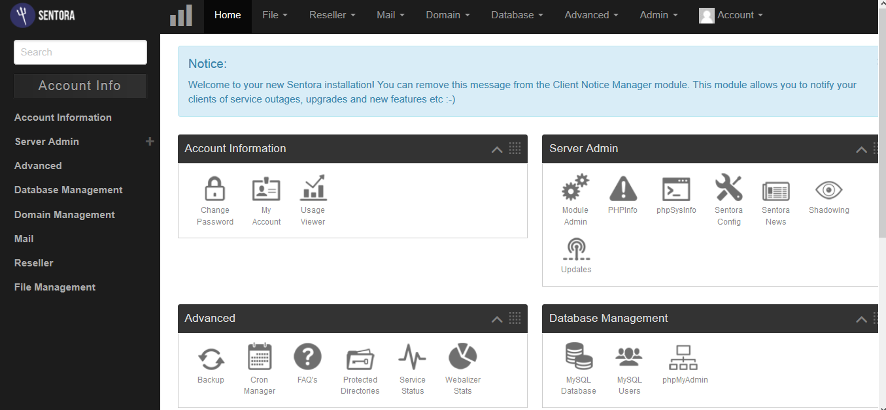Go to the Home tab
Image resolution: width=886 pixels, height=410 pixels.
pyautogui.click(x=228, y=15)
